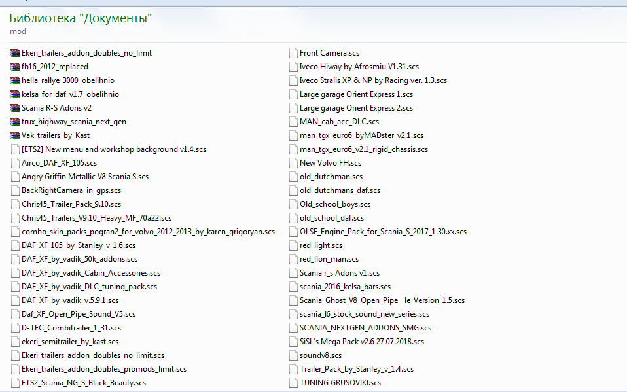Select the trux_highway_scania_next_gen archive icon

[x=15, y=122]
